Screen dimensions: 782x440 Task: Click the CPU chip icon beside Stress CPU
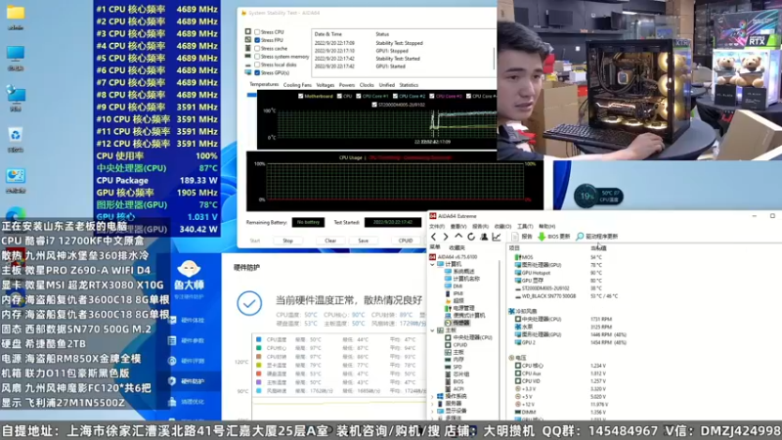pos(248,31)
